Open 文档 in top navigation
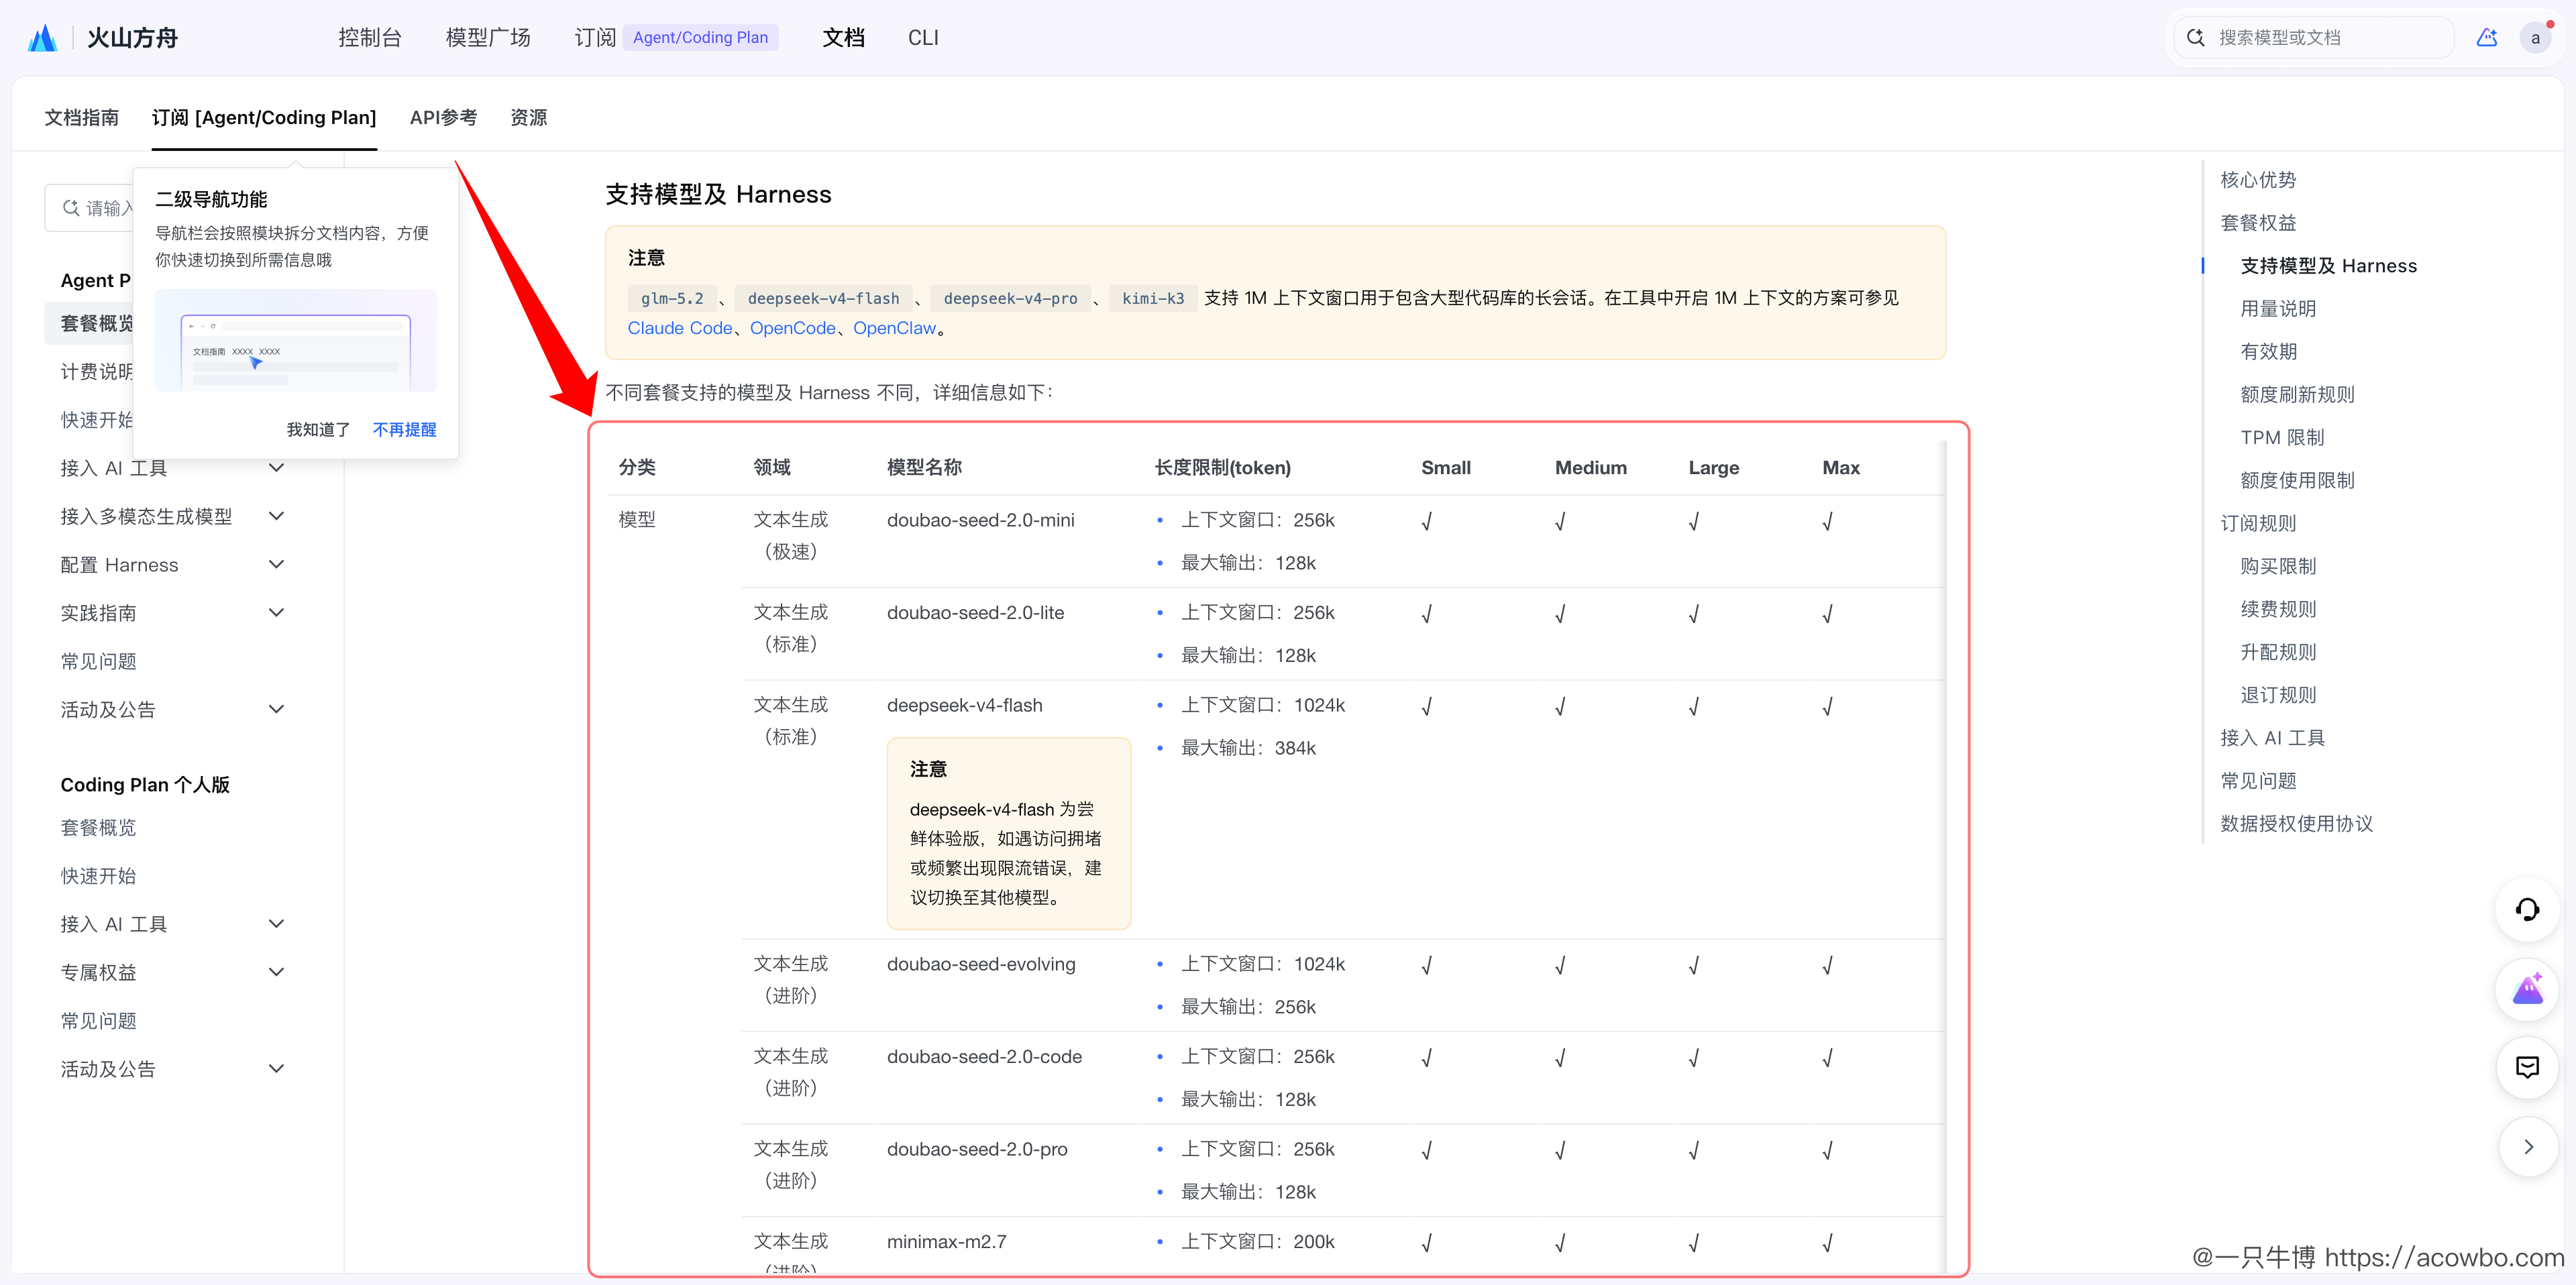The height and width of the screenshot is (1285, 2576). tap(843, 38)
